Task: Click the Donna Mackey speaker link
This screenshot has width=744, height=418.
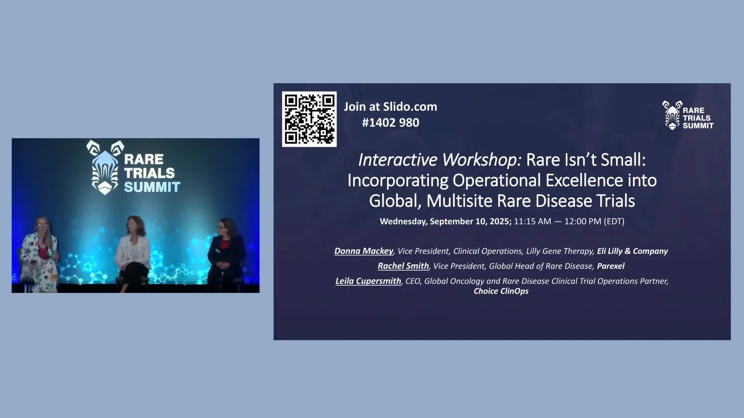Action: (x=363, y=251)
